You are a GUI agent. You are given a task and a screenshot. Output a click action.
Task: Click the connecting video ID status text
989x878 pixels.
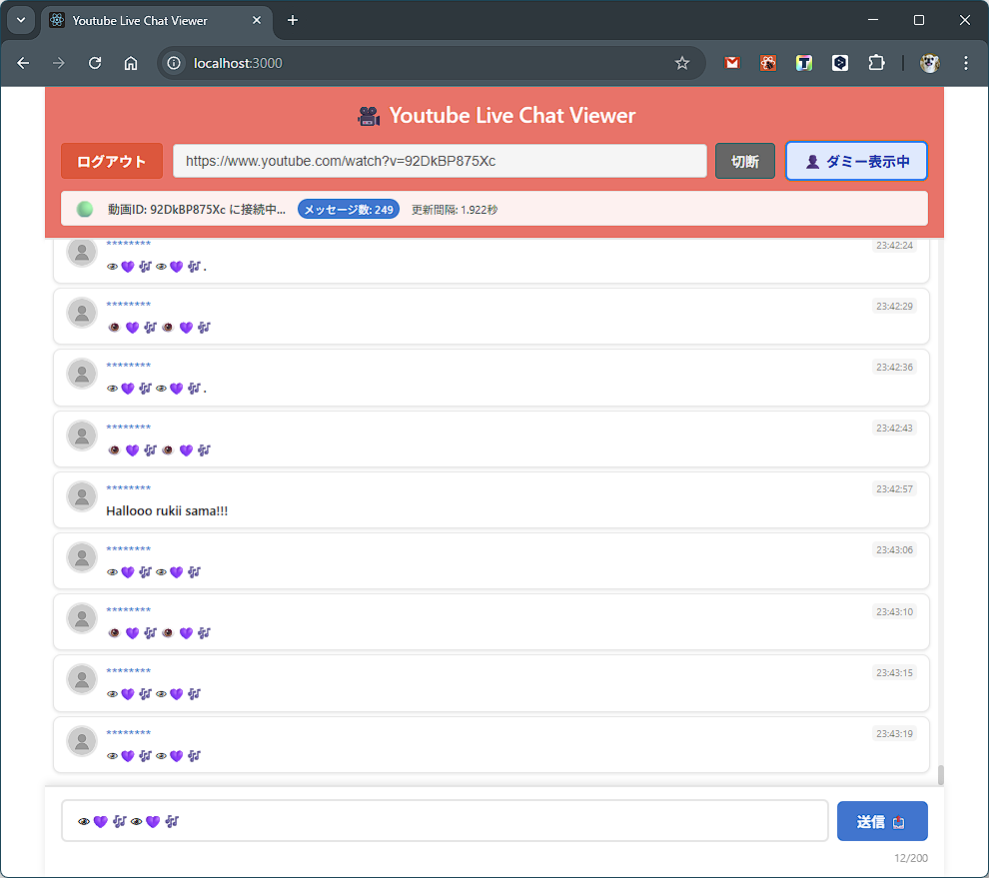click(196, 210)
